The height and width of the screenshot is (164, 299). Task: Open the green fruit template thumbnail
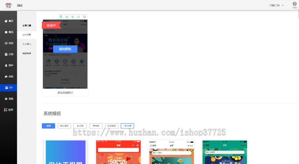225,152
